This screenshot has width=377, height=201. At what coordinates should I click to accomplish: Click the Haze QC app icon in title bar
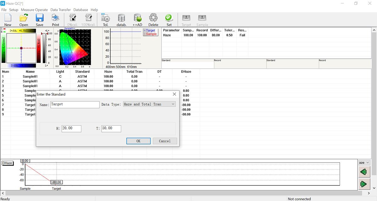[x=3, y=3]
